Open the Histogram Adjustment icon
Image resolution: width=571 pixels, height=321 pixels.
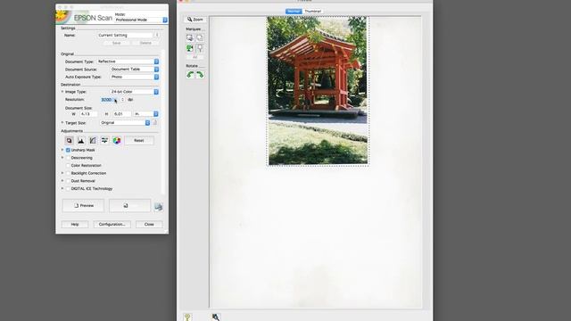coord(81,141)
